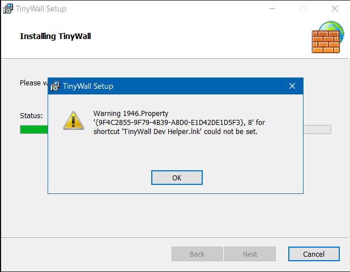Click the 'TinyWall Dev Helper.lnk' shortcut text
The image size is (350, 272).
(x=162, y=132)
